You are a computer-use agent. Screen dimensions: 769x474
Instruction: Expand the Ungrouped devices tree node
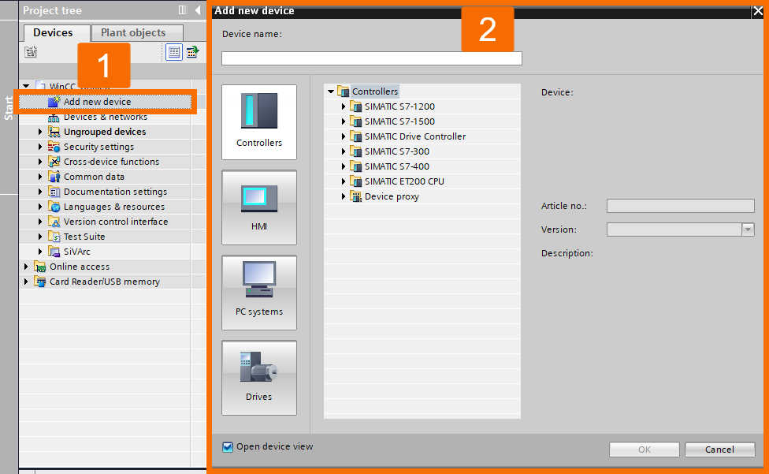click(x=40, y=132)
